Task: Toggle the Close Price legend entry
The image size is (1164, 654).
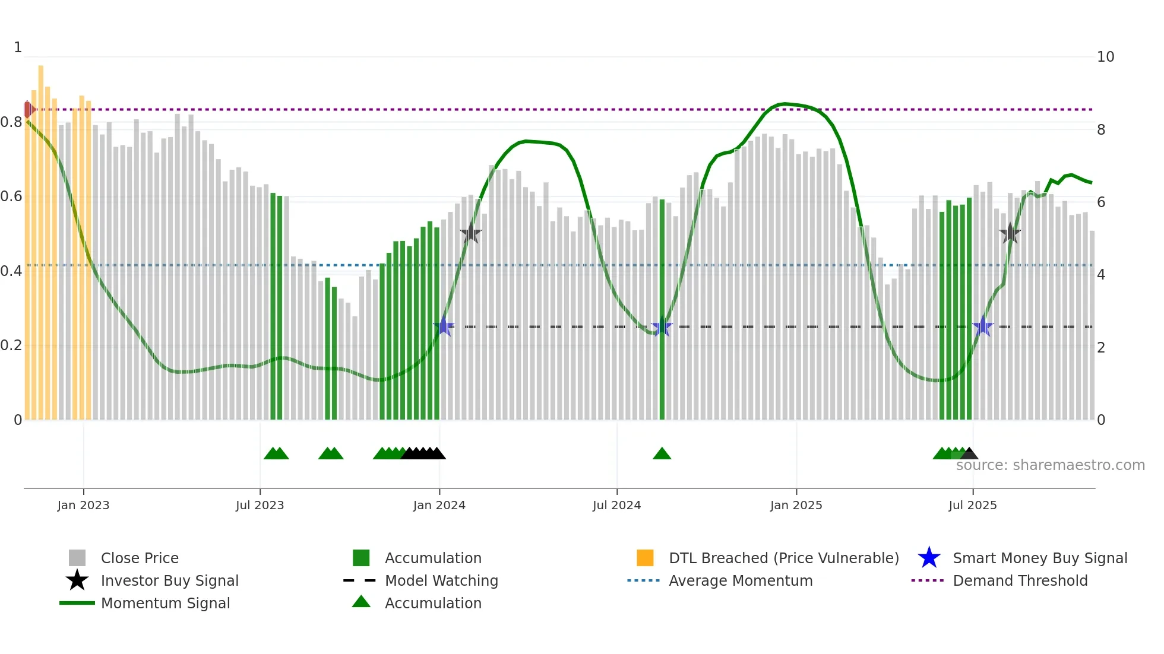Action: pos(140,558)
